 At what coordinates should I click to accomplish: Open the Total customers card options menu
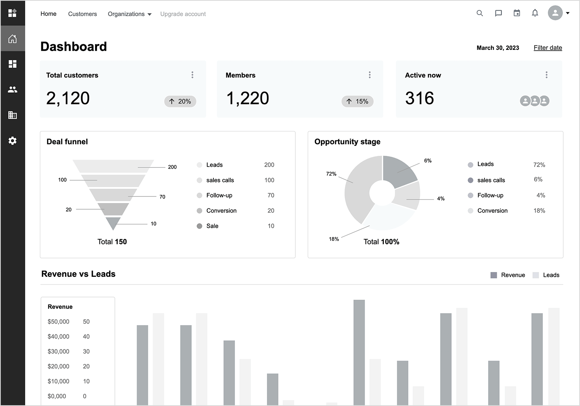(x=192, y=75)
